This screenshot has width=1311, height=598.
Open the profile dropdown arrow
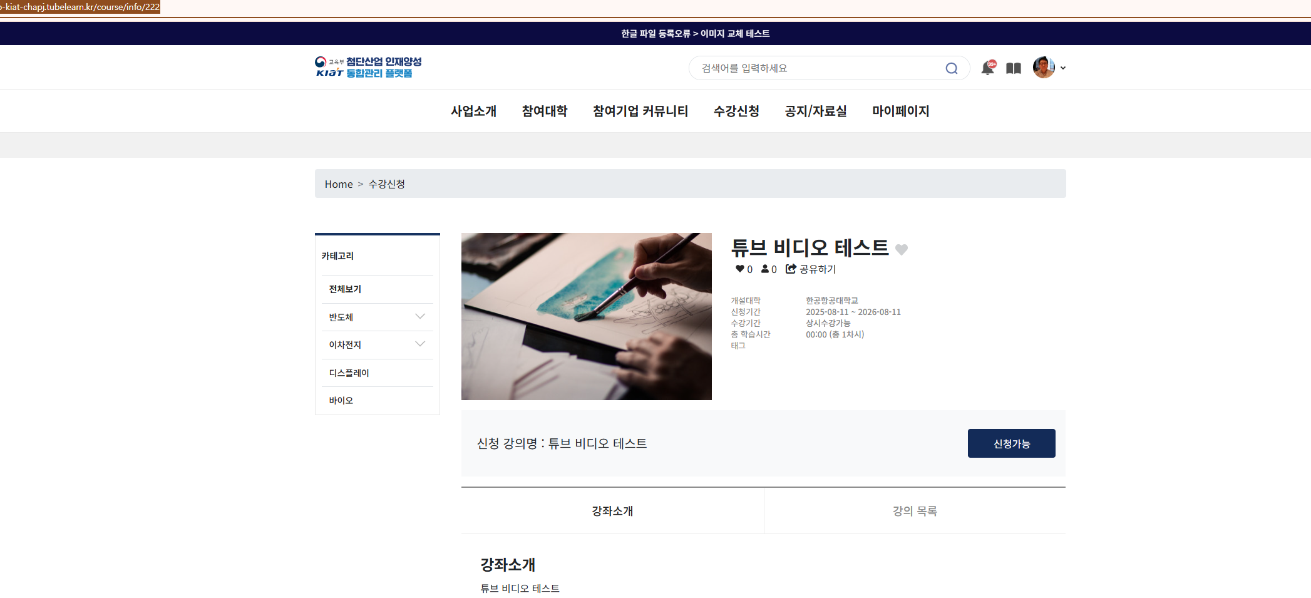pos(1062,68)
